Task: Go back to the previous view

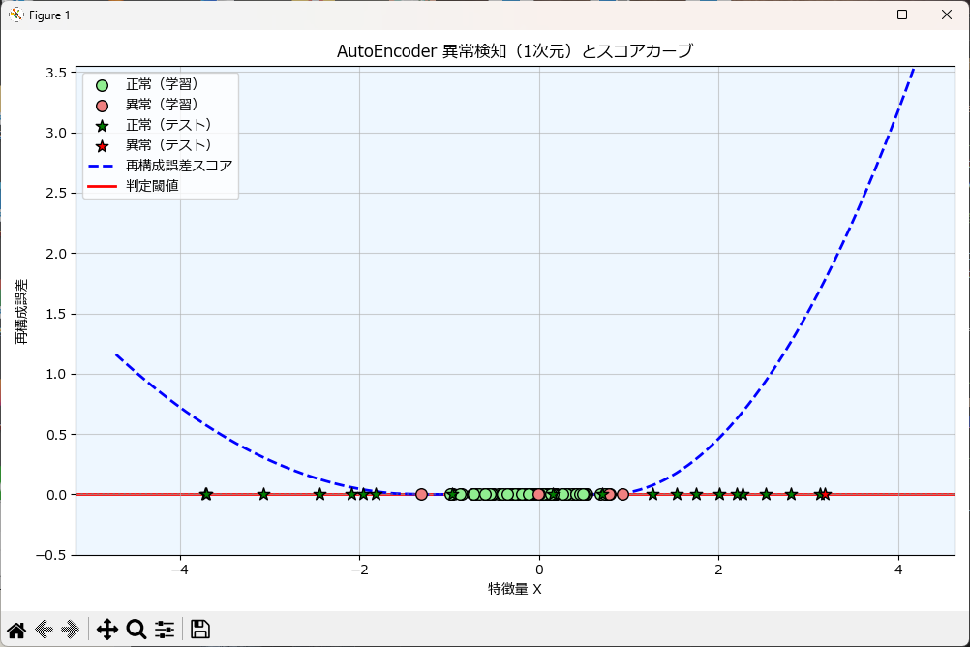Action: coord(44,630)
